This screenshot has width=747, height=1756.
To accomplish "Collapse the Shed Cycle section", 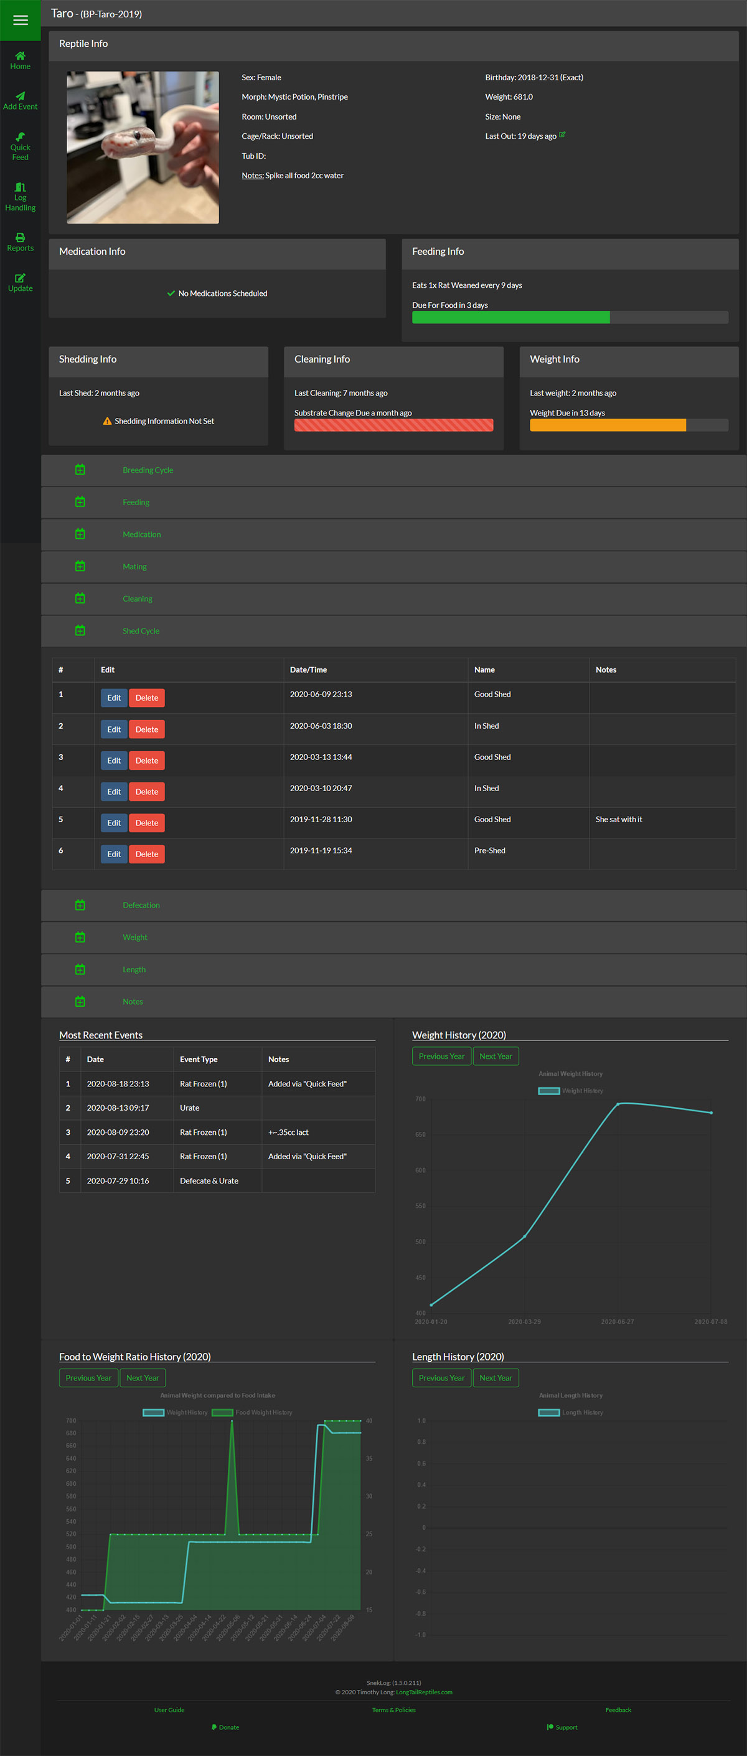I will point(141,630).
